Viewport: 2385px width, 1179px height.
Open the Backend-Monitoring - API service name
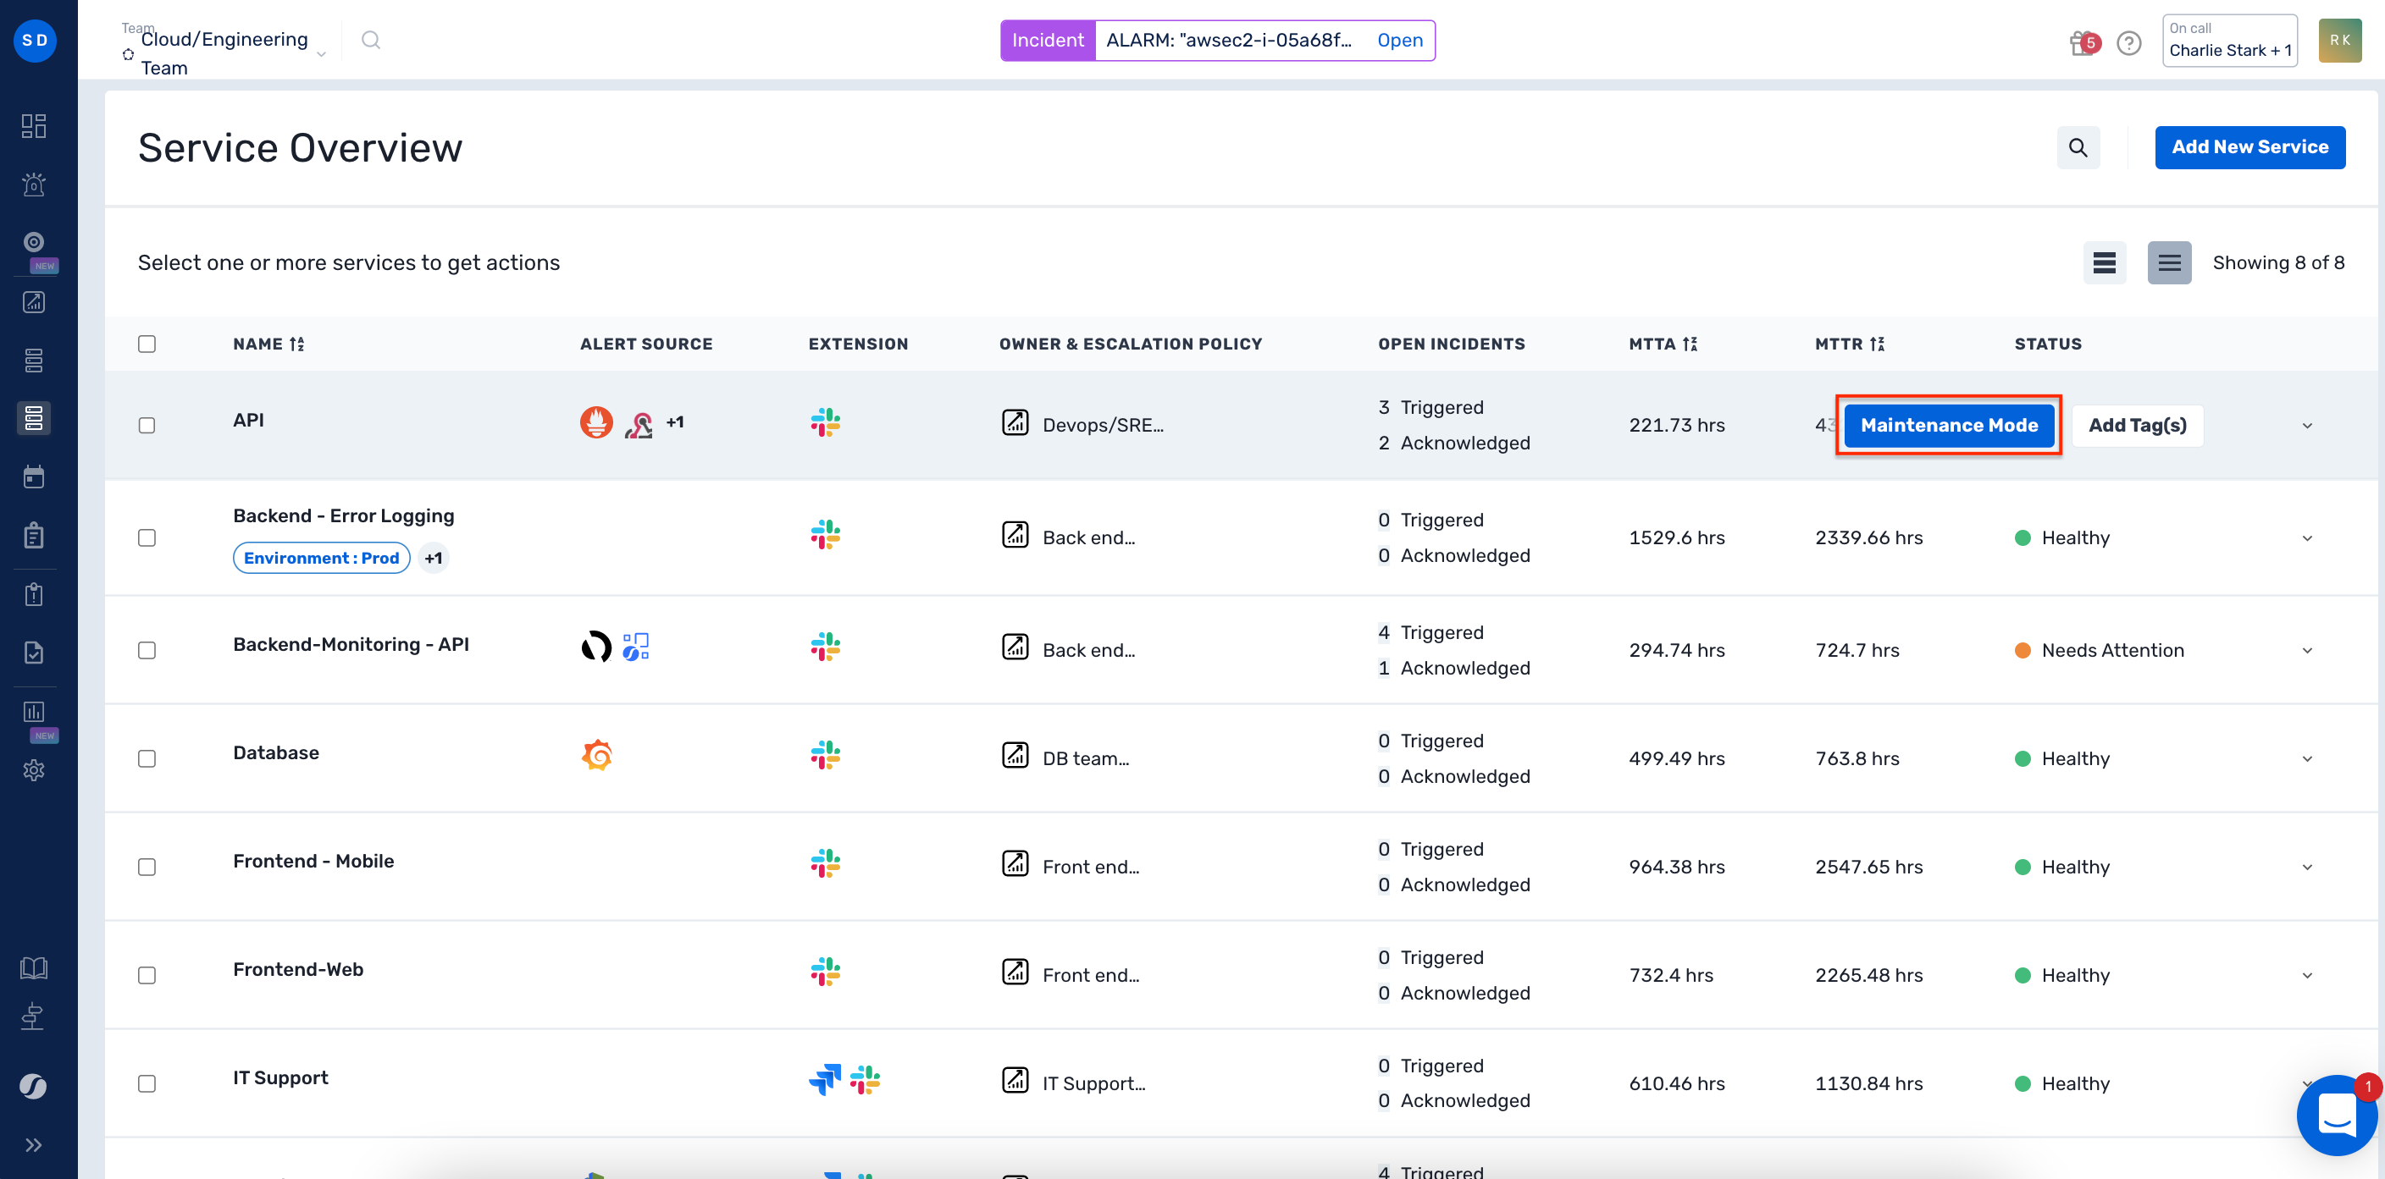pyautogui.click(x=351, y=643)
